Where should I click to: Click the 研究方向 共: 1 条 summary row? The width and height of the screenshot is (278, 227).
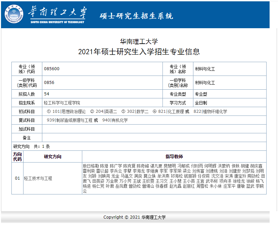click(x=139, y=146)
